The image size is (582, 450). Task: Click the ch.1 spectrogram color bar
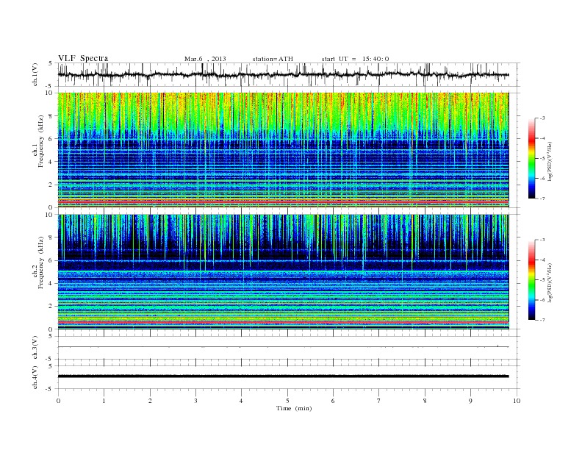pos(531,158)
